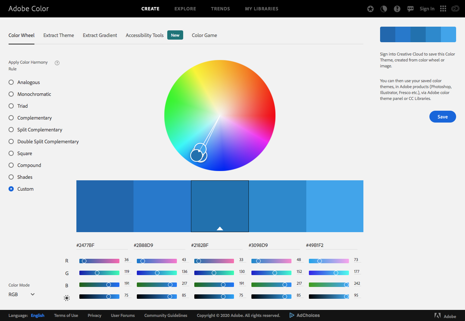Click the Sign In link
This screenshot has width=465, height=321.
[427, 9]
